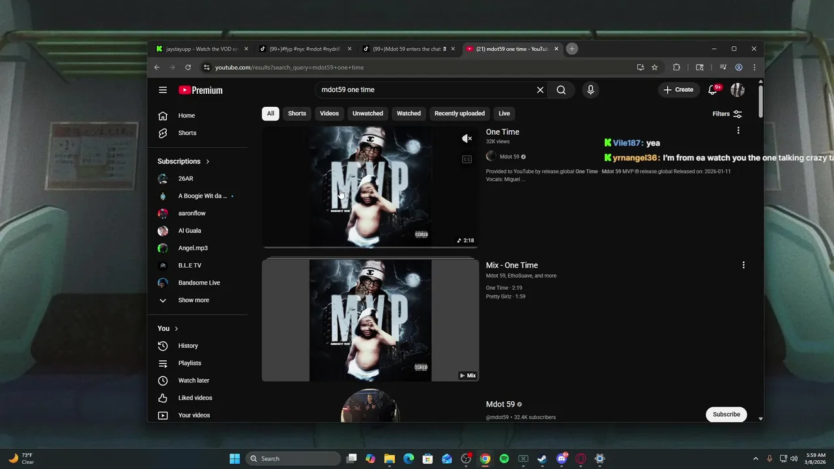The height and width of the screenshot is (469, 834).
Task: Open the account avatar menu
Action: click(x=738, y=90)
